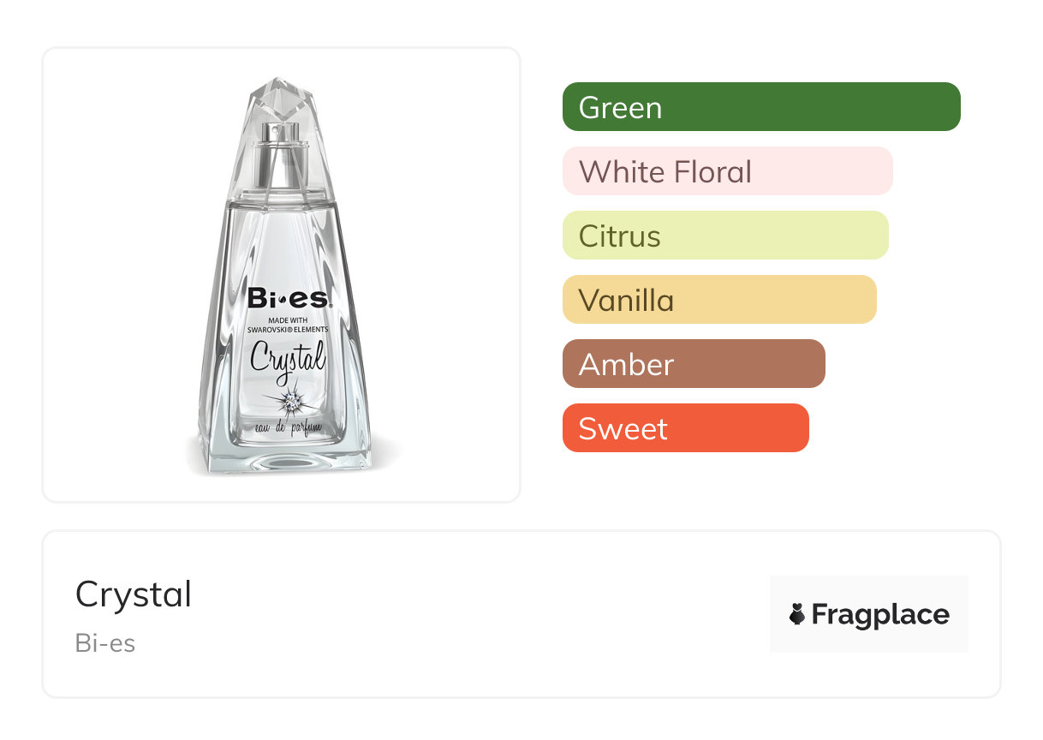This screenshot has width=1043, height=740.
Task: Select the Green accord bar
Action: point(761,107)
